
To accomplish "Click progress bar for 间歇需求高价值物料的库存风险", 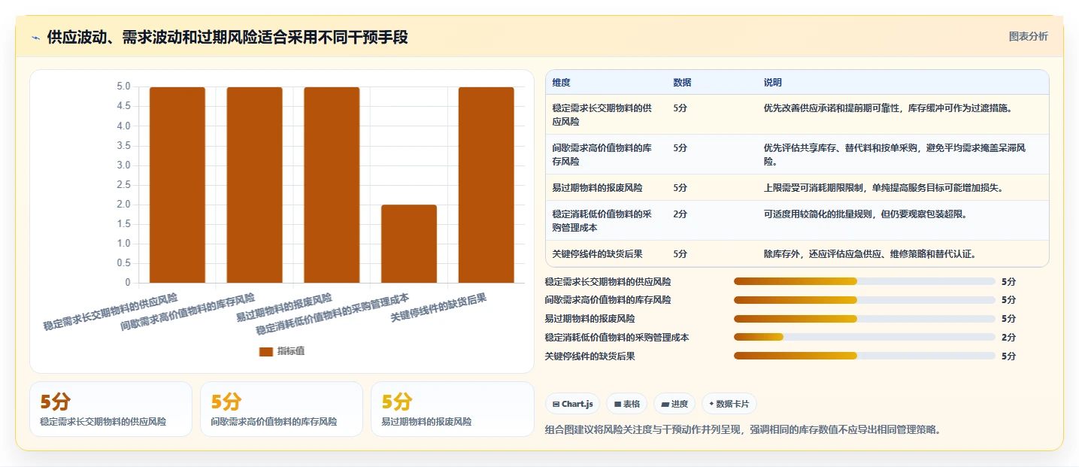I will 865,300.
